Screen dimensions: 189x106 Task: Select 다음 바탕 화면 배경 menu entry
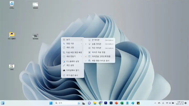click(72, 53)
